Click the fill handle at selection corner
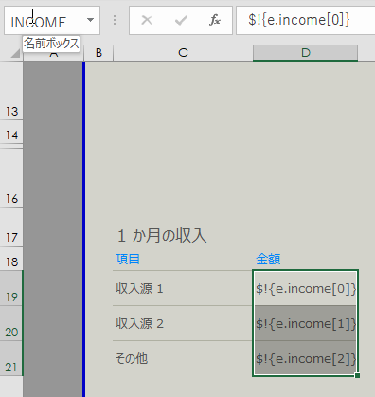Viewport: 375px width, 397px height. [357, 375]
